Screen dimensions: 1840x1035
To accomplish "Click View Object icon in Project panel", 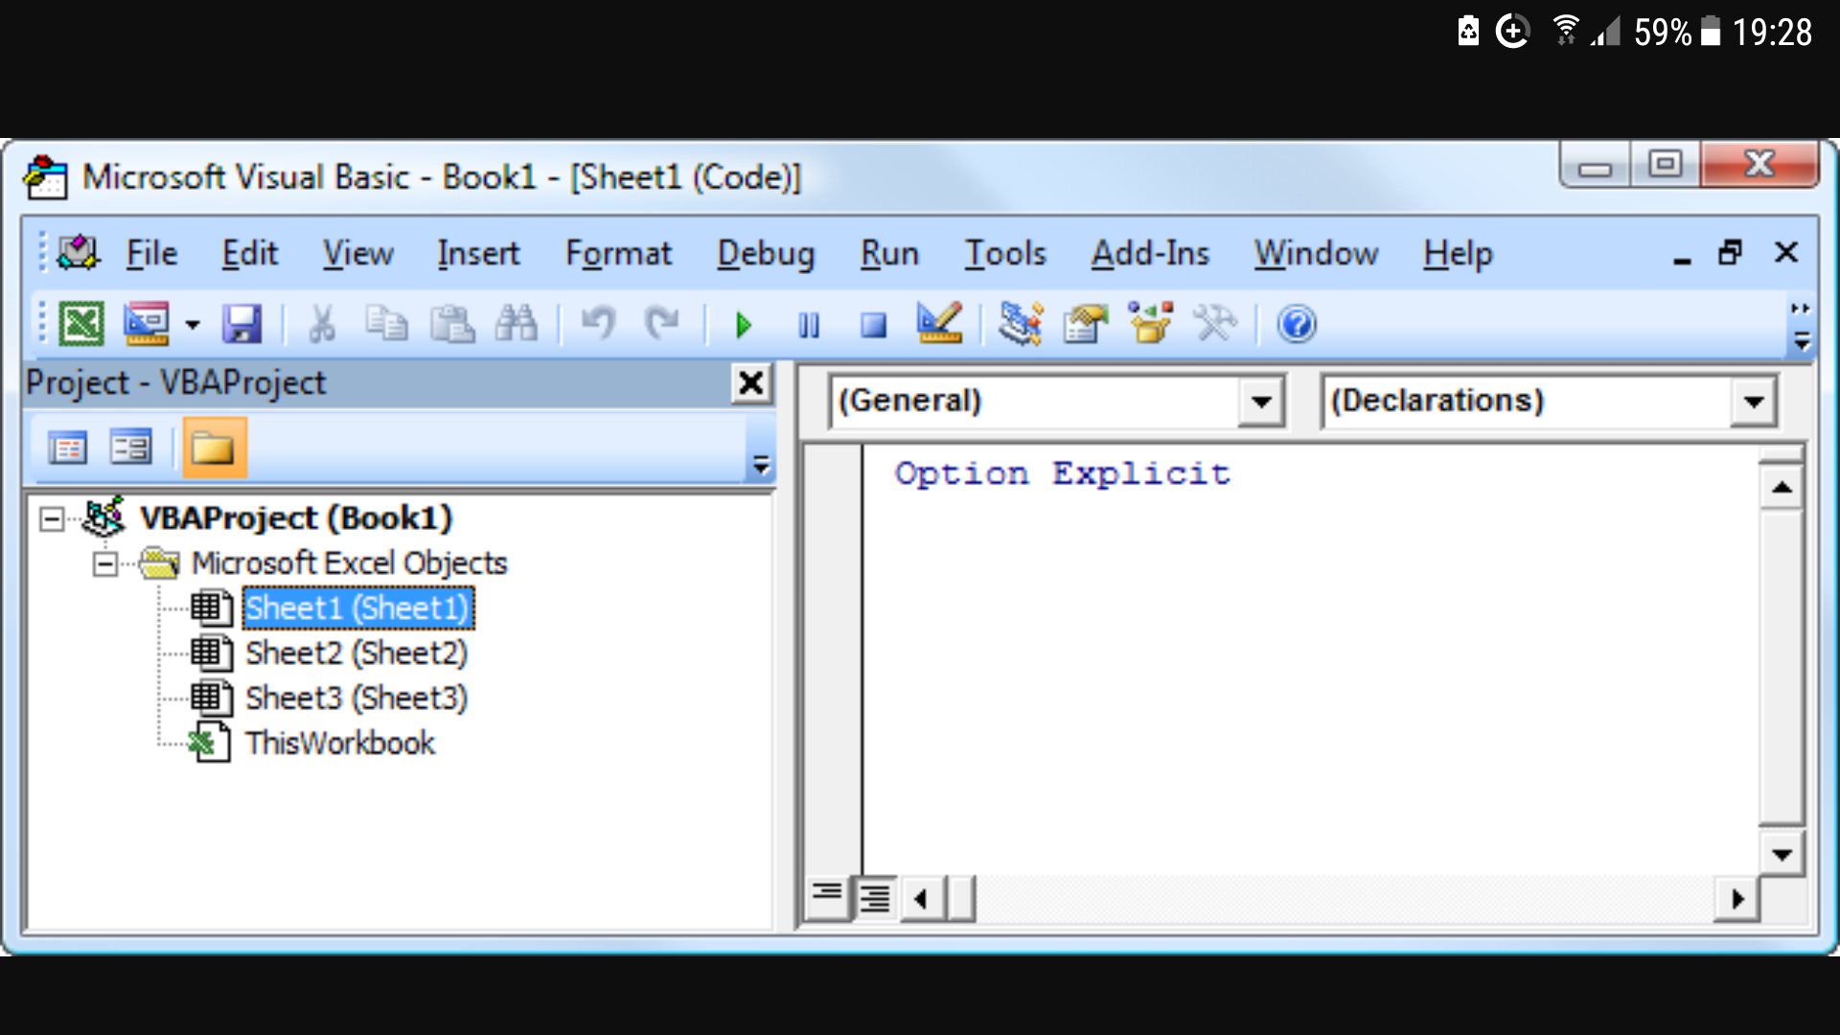I will [x=130, y=448].
